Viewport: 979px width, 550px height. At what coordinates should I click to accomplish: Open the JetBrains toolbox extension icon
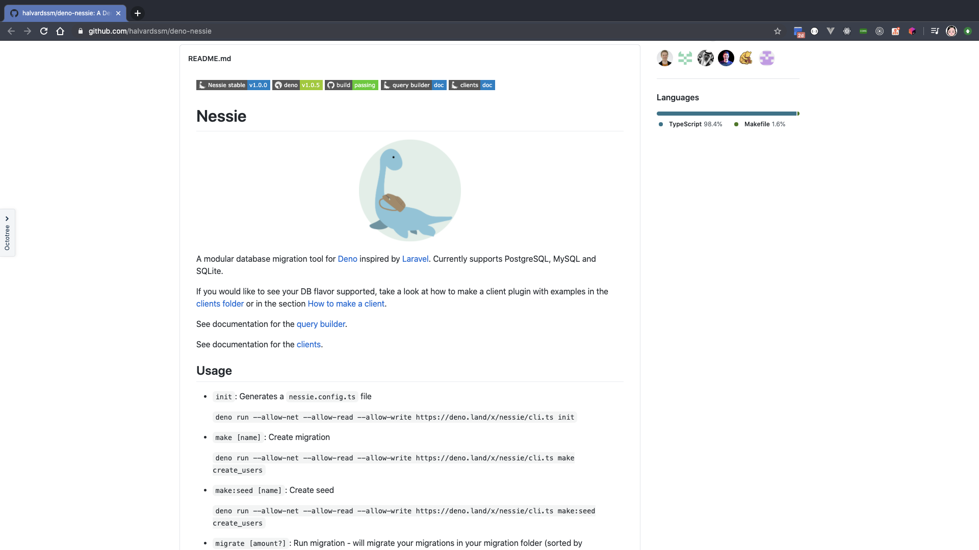(x=912, y=31)
